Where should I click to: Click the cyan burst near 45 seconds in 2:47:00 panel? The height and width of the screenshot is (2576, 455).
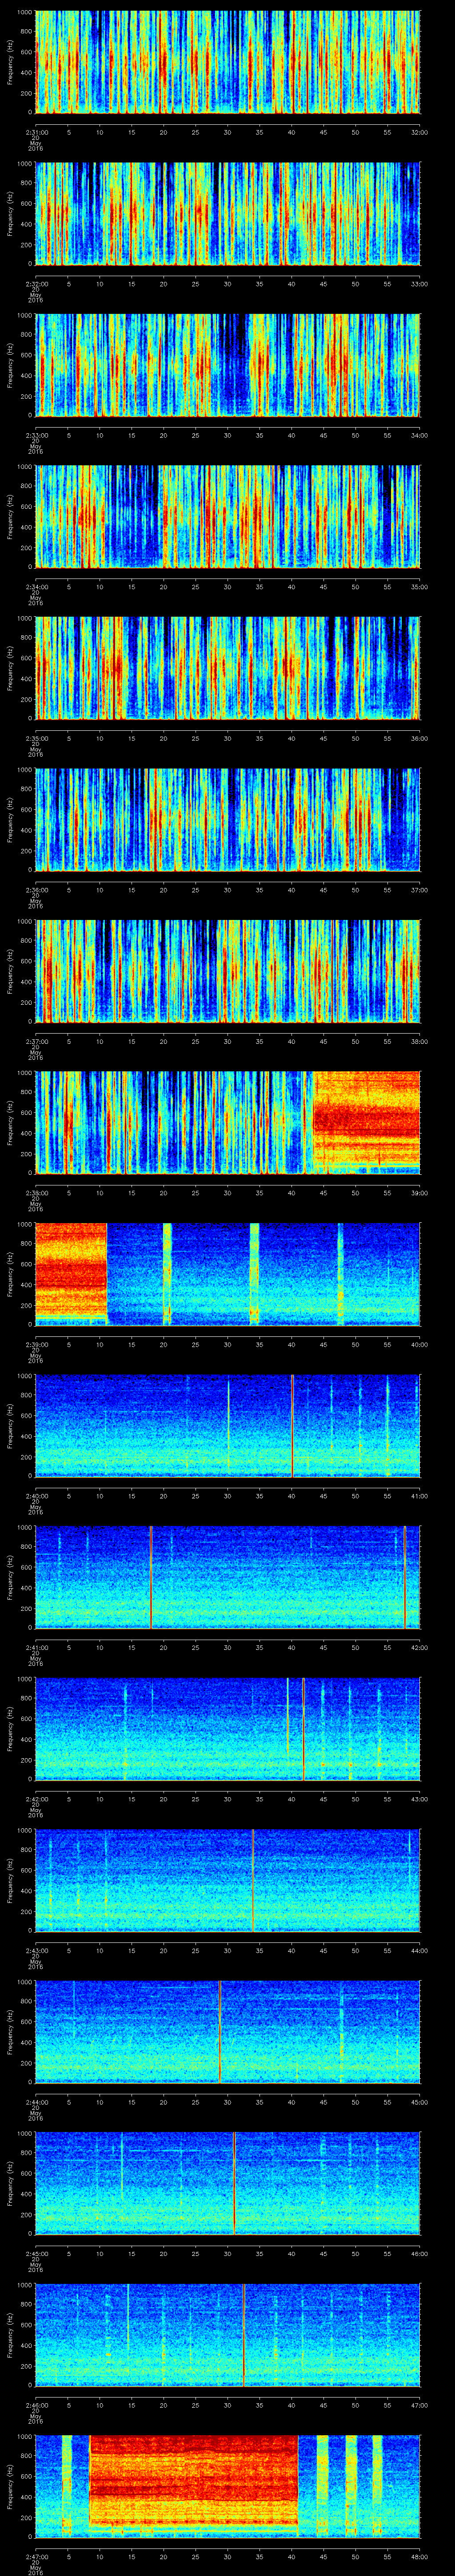tap(323, 2485)
